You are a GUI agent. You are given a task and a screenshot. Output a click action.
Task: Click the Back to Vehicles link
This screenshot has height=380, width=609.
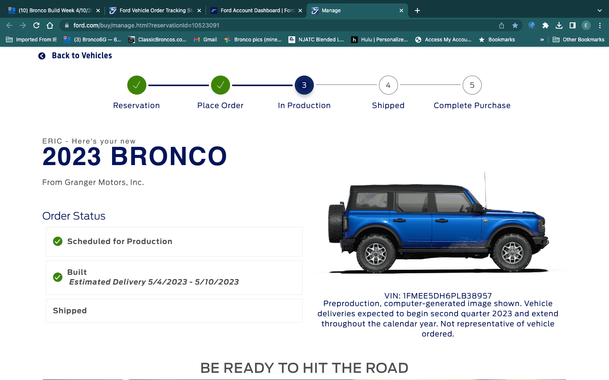pos(82,56)
